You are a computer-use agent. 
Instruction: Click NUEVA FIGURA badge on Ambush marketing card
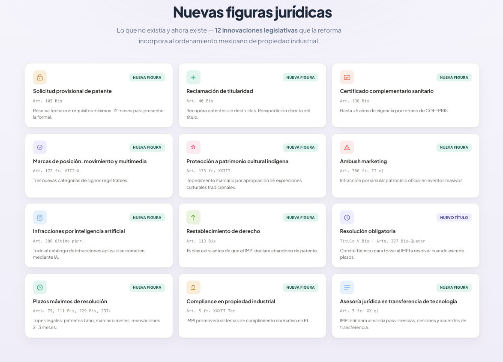click(454, 147)
